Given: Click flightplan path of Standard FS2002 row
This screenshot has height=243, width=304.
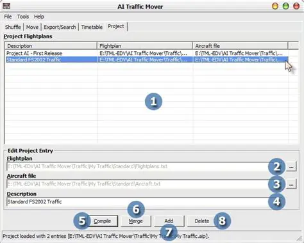Looking at the screenshot, I should (x=143, y=59).
